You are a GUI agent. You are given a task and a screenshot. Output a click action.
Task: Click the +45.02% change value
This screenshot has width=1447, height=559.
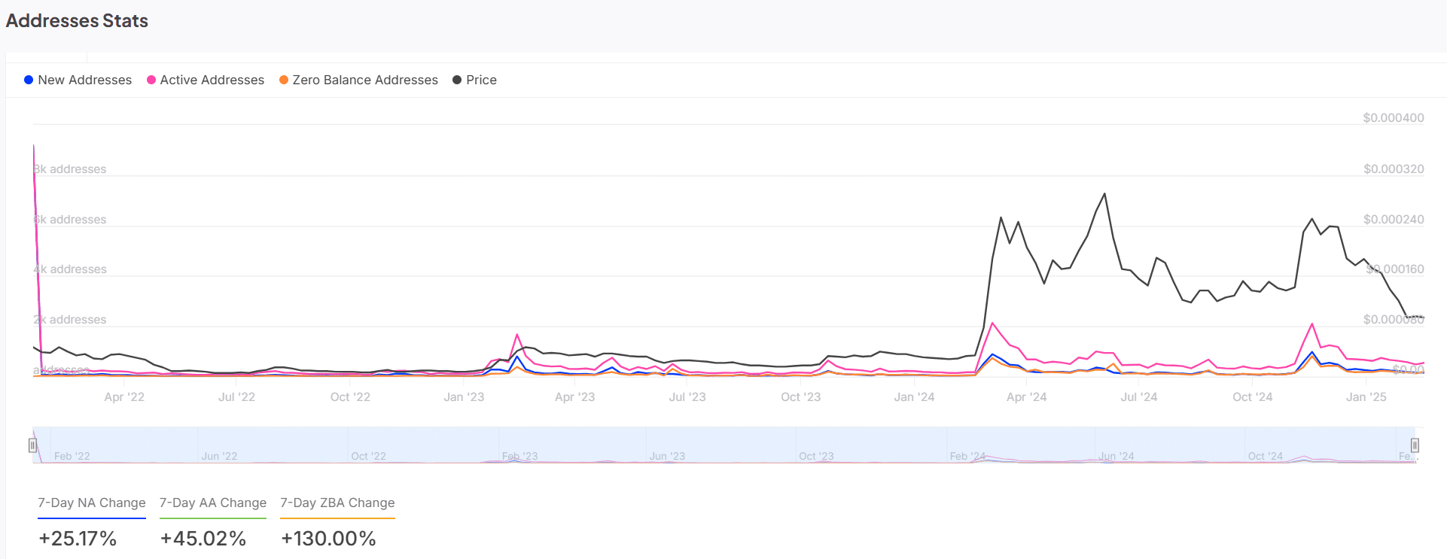203,539
